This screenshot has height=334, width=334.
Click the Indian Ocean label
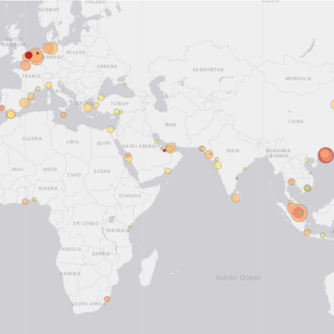click(x=238, y=277)
